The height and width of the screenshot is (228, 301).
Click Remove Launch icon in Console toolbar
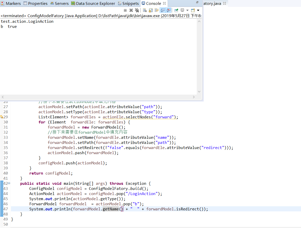pos(131,10)
